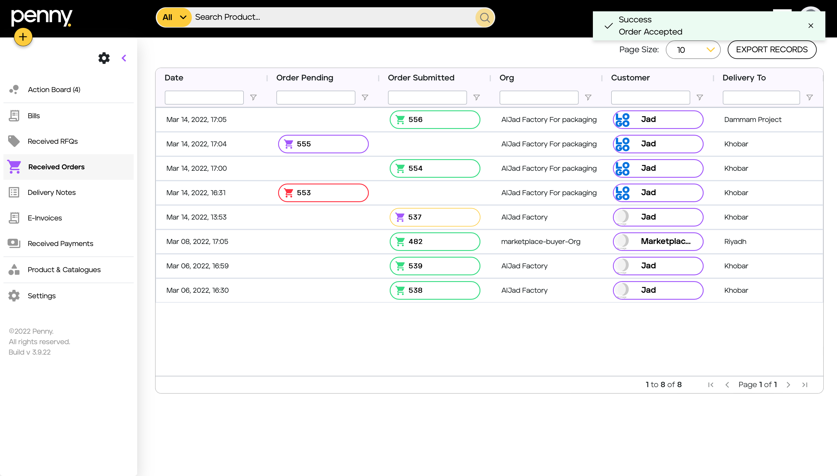Open Org column filter icon
This screenshot has width=837, height=476.
click(588, 98)
